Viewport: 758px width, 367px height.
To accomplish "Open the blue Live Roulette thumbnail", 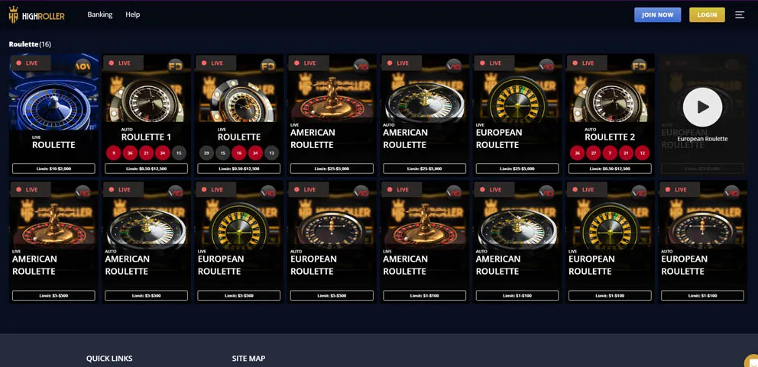I will [53, 92].
